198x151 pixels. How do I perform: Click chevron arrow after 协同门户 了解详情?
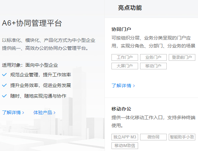pyautogui.click(x=134, y=86)
